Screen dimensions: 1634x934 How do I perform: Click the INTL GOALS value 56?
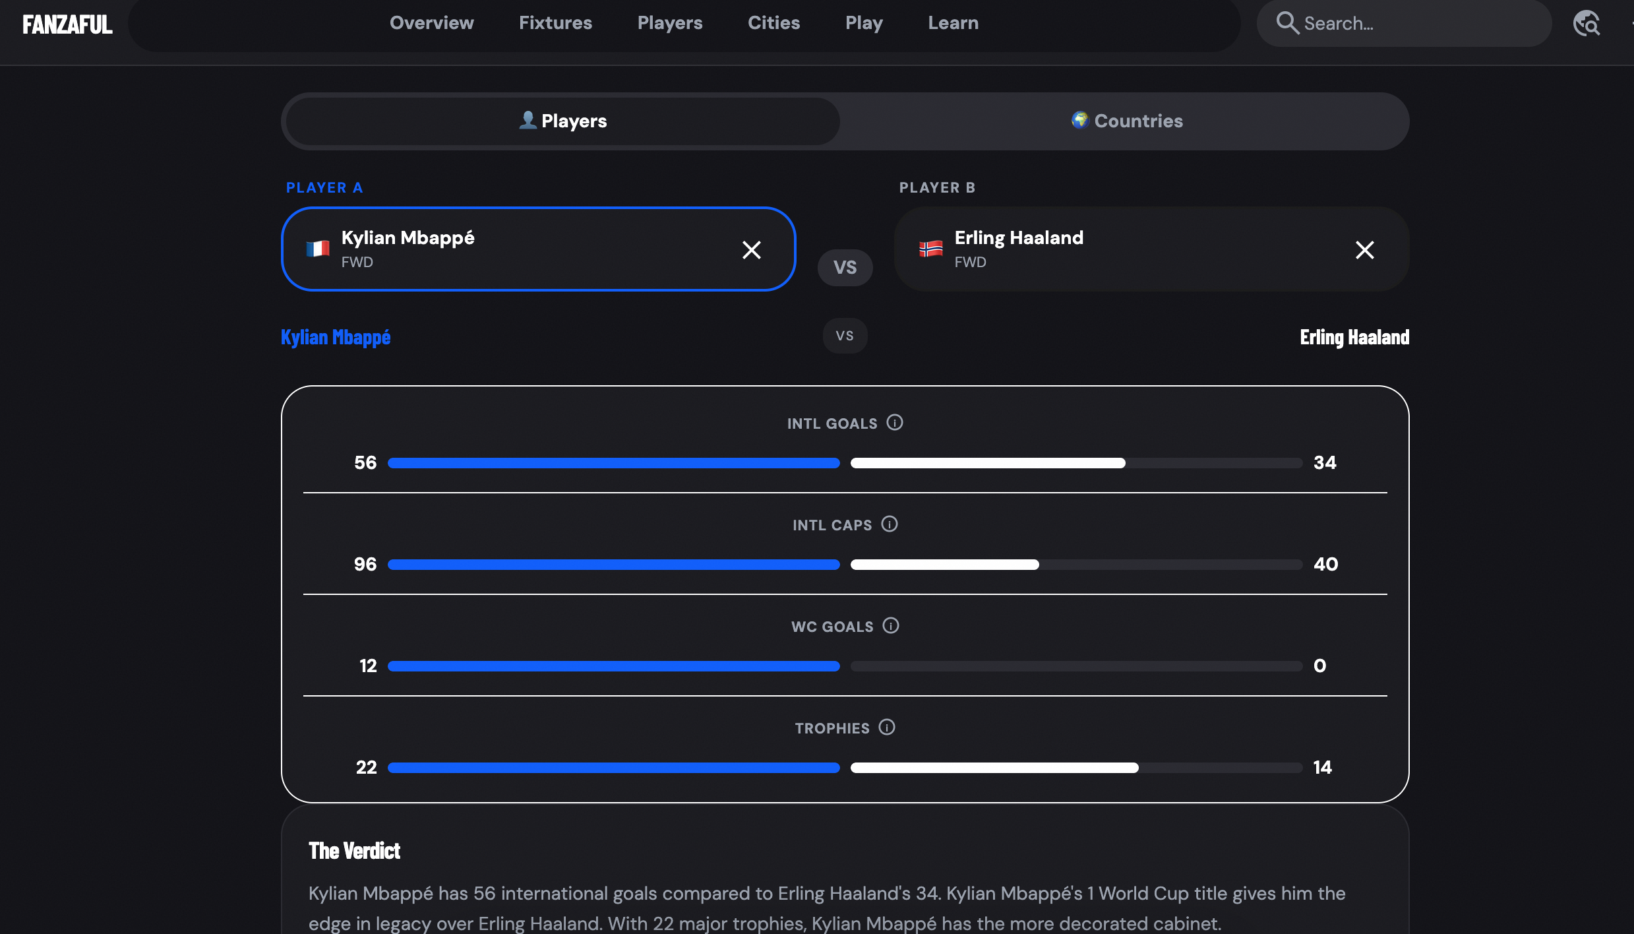[365, 463]
